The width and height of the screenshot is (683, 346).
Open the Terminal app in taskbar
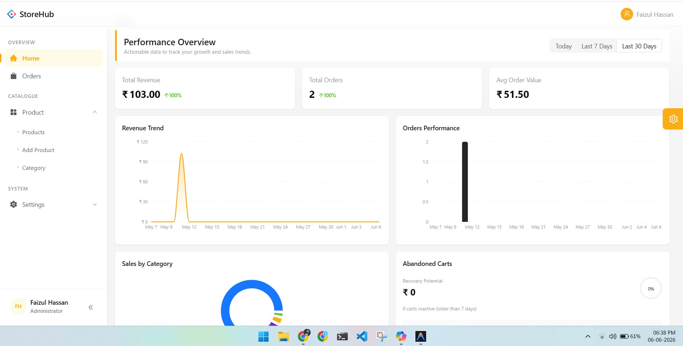pos(342,336)
